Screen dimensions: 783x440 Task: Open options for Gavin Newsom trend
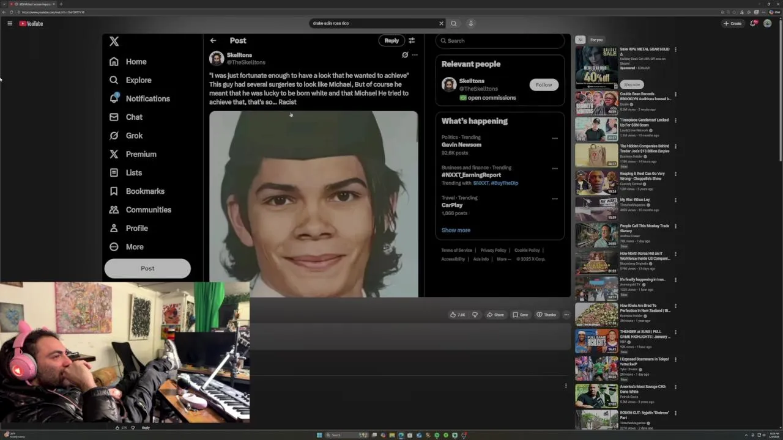pyautogui.click(x=555, y=138)
